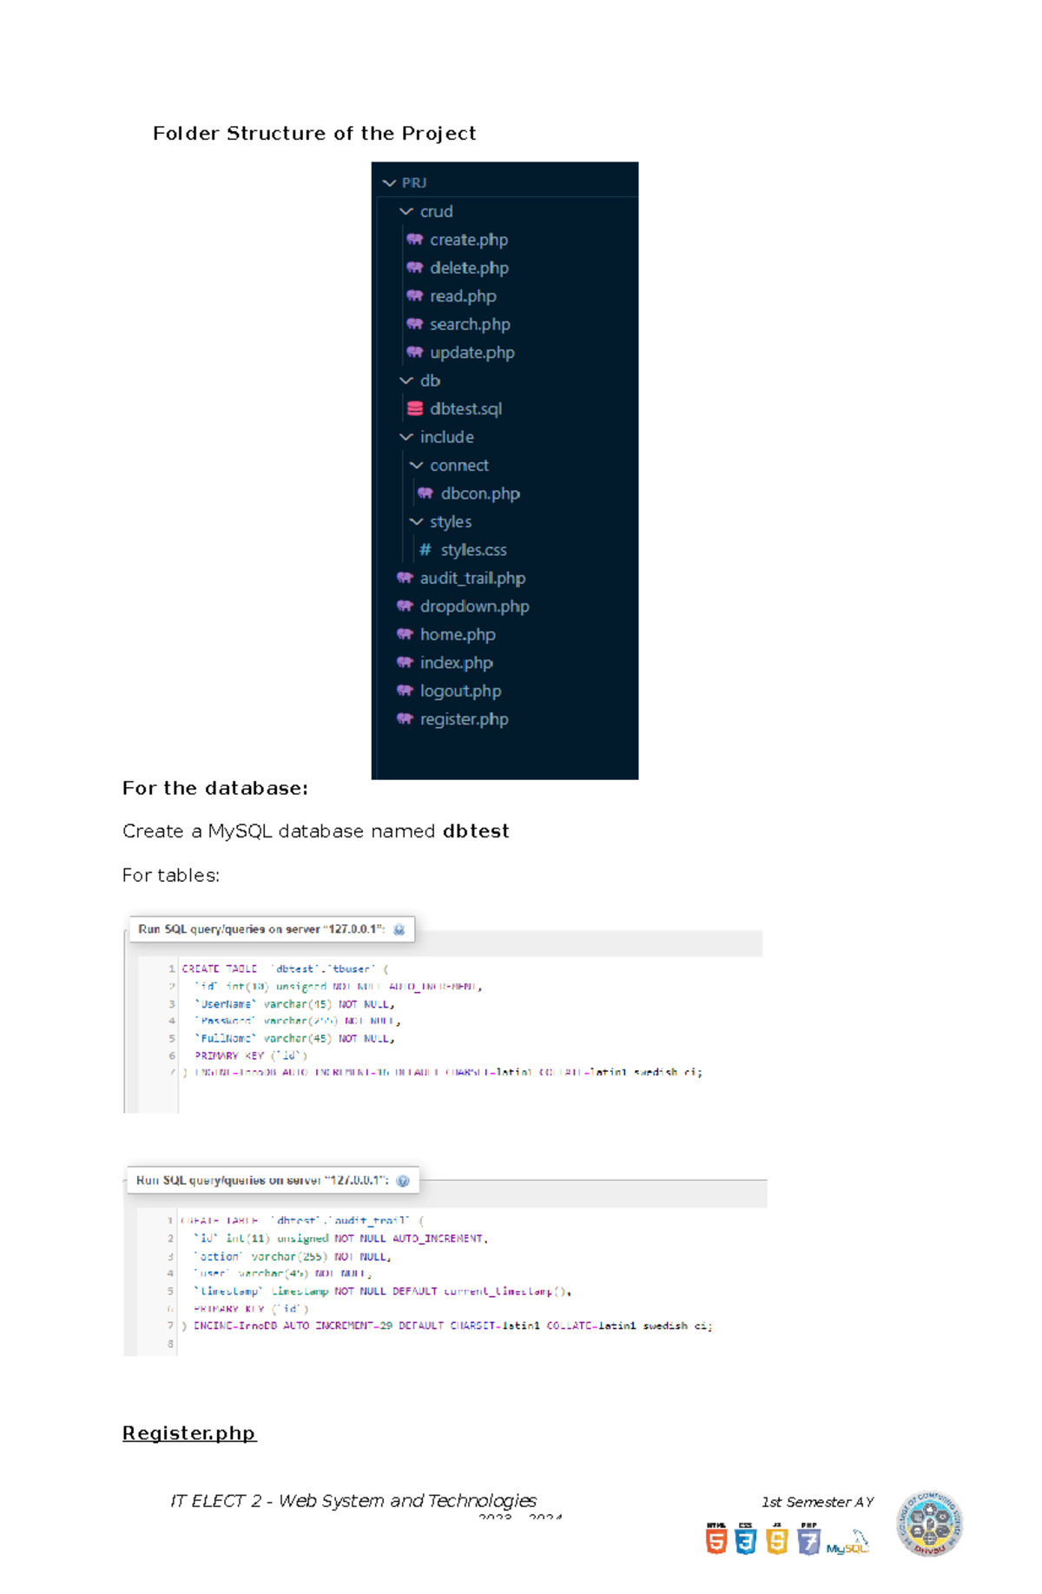Open styles.css in the file tree

[x=473, y=550]
